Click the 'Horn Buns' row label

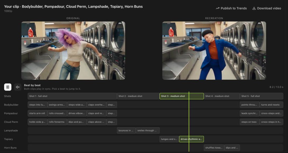[x=10, y=148]
